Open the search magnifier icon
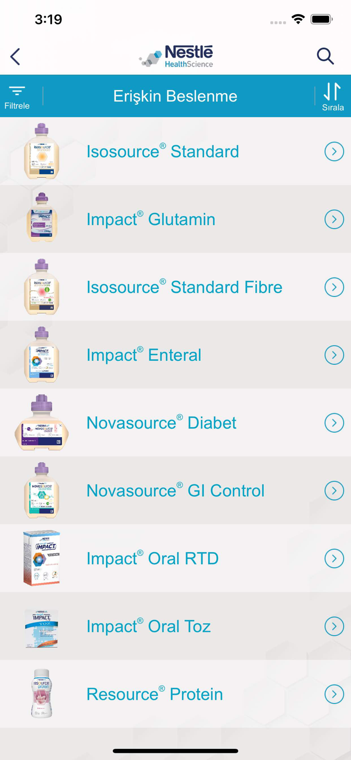The height and width of the screenshot is (760, 351). (x=325, y=56)
